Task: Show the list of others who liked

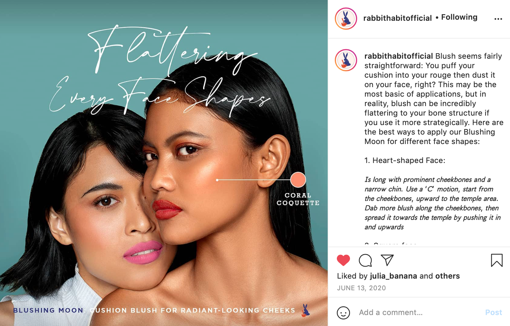Action: (x=448, y=276)
